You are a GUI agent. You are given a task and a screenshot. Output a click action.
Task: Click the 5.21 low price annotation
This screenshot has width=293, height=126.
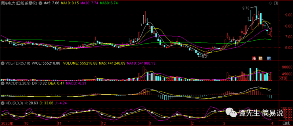pos(205,57)
